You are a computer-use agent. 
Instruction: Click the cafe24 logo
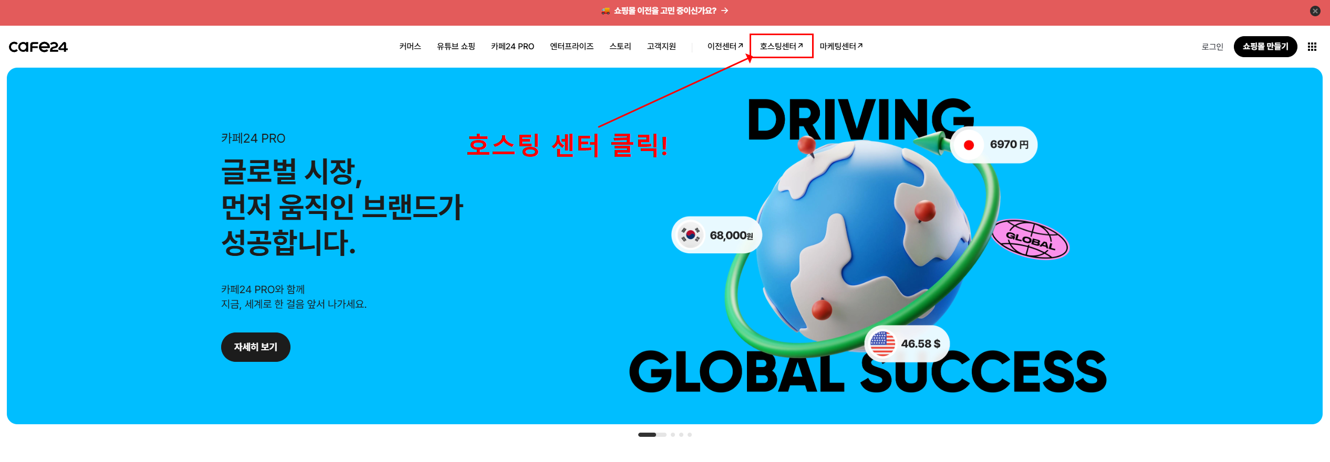[x=38, y=47]
